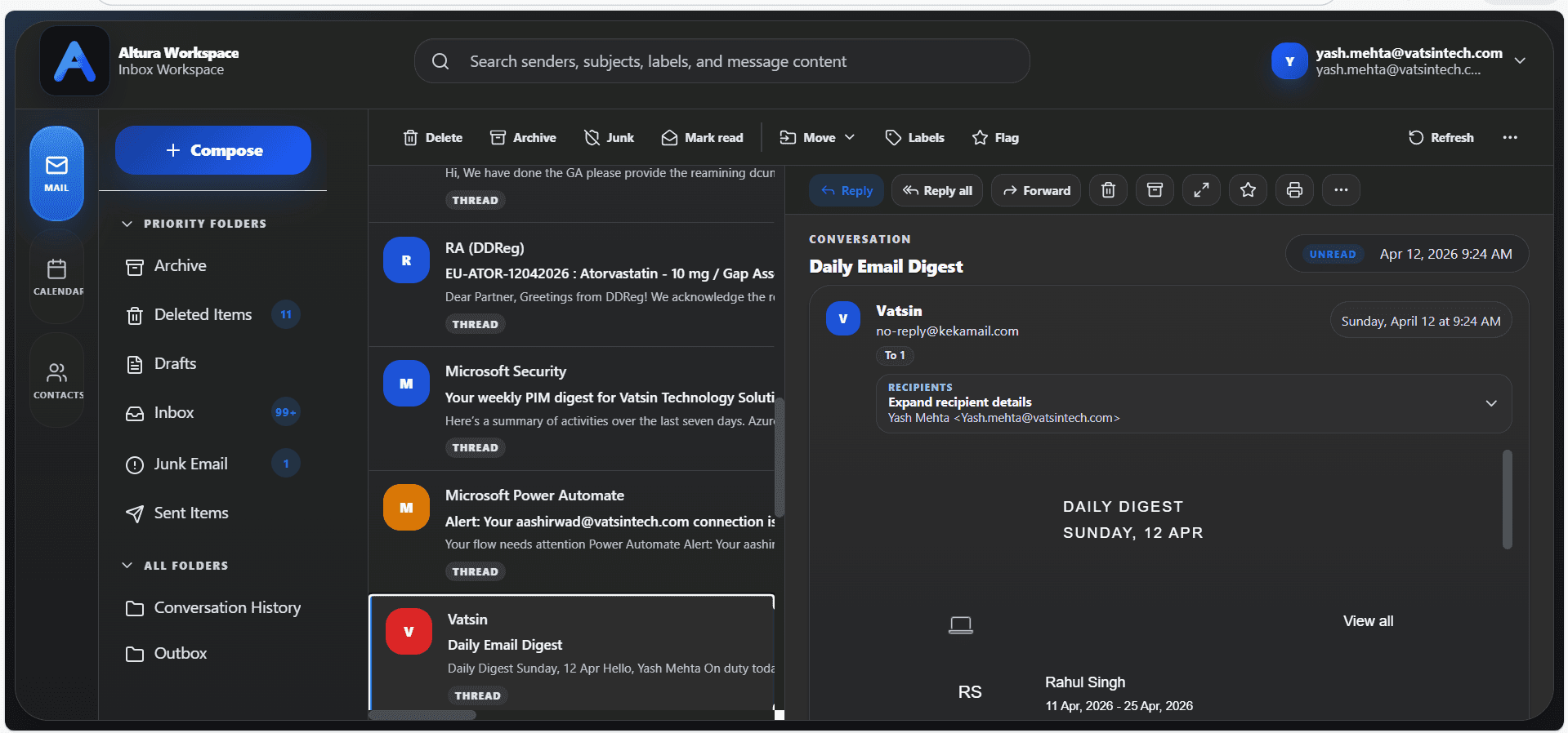
Task: Open the Move dropdown menu
Action: click(x=817, y=138)
